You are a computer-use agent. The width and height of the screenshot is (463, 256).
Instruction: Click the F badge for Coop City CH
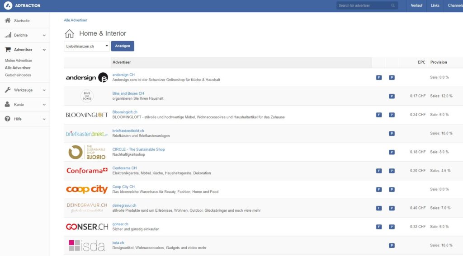click(x=379, y=189)
